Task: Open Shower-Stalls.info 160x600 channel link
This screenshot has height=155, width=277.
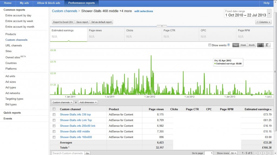Action: [x=76, y=137]
